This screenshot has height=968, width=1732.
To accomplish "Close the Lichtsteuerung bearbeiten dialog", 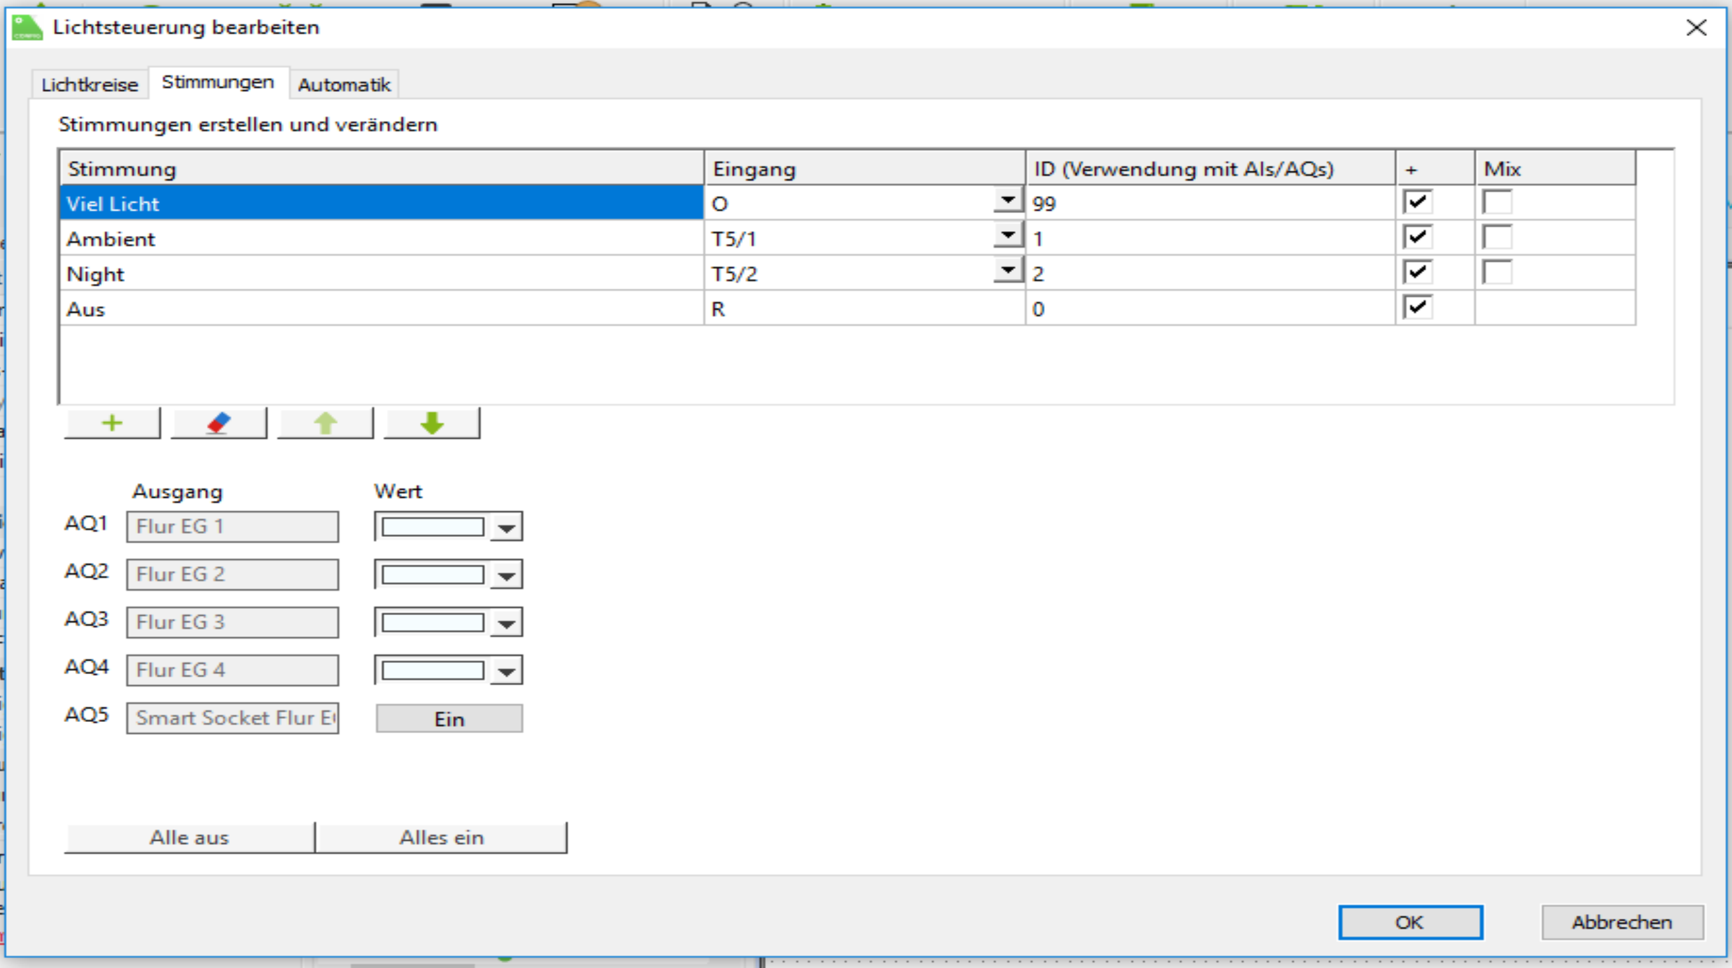I will [x=1697, y=27].
